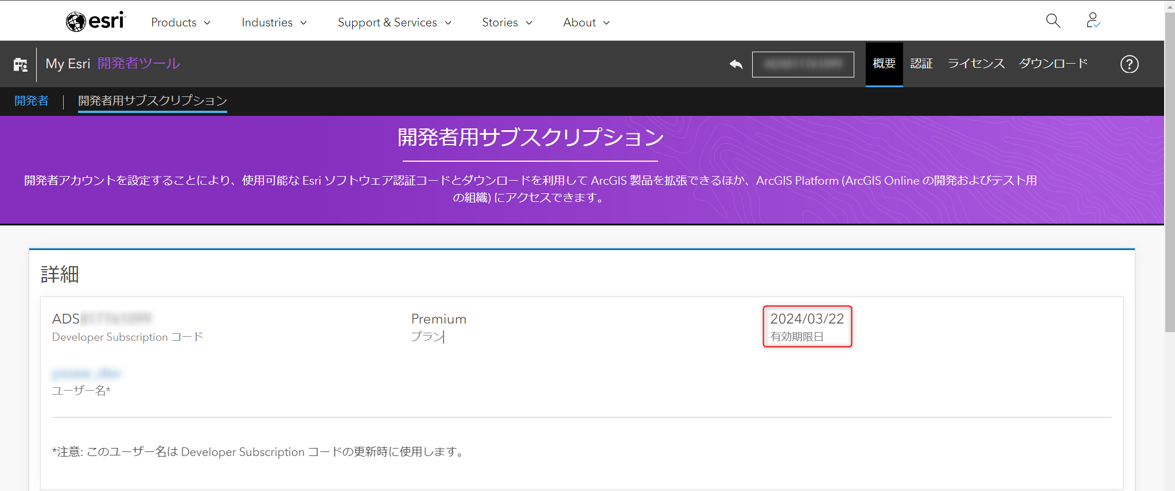Open the user account profile icon
Viewport: 1175px width, 491px height.
point(1093,21)
